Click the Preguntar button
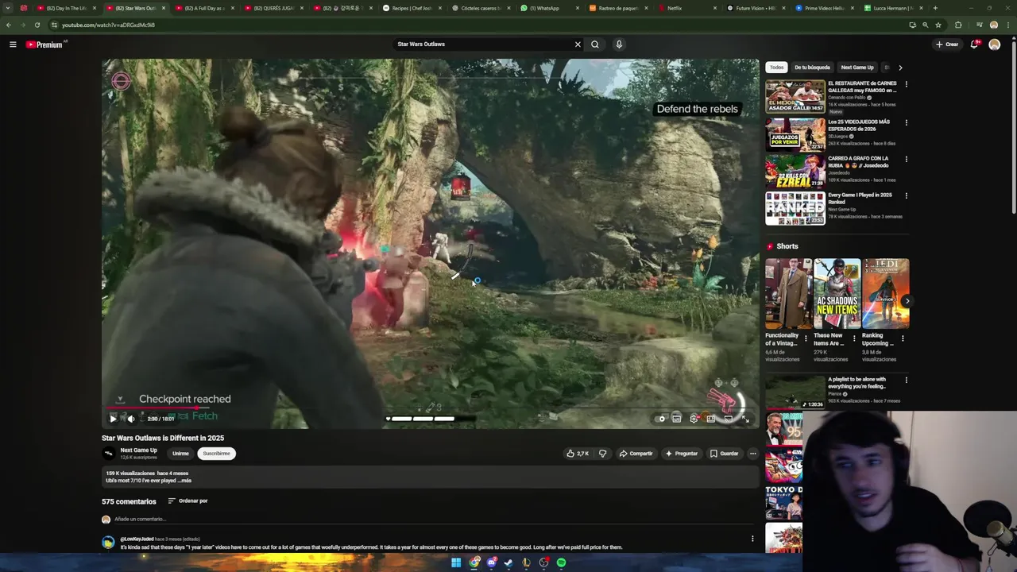This screenshot has width=1017, height=572. (681, 454)
